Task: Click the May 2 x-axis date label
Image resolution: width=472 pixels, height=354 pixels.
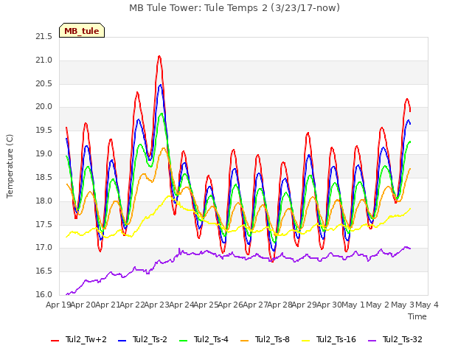Action: click(x=378, y=305)
